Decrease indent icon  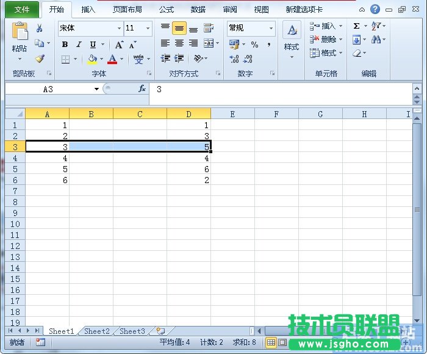[x=165, y=59]
